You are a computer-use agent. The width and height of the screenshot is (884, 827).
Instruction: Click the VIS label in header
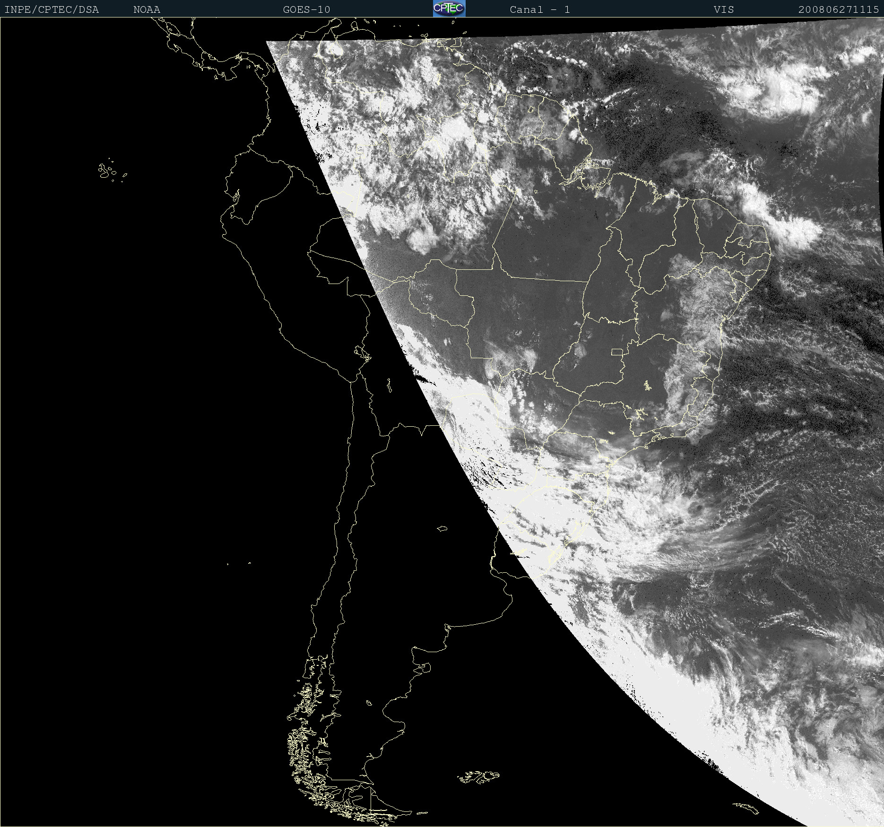click(x=724, y=9)
